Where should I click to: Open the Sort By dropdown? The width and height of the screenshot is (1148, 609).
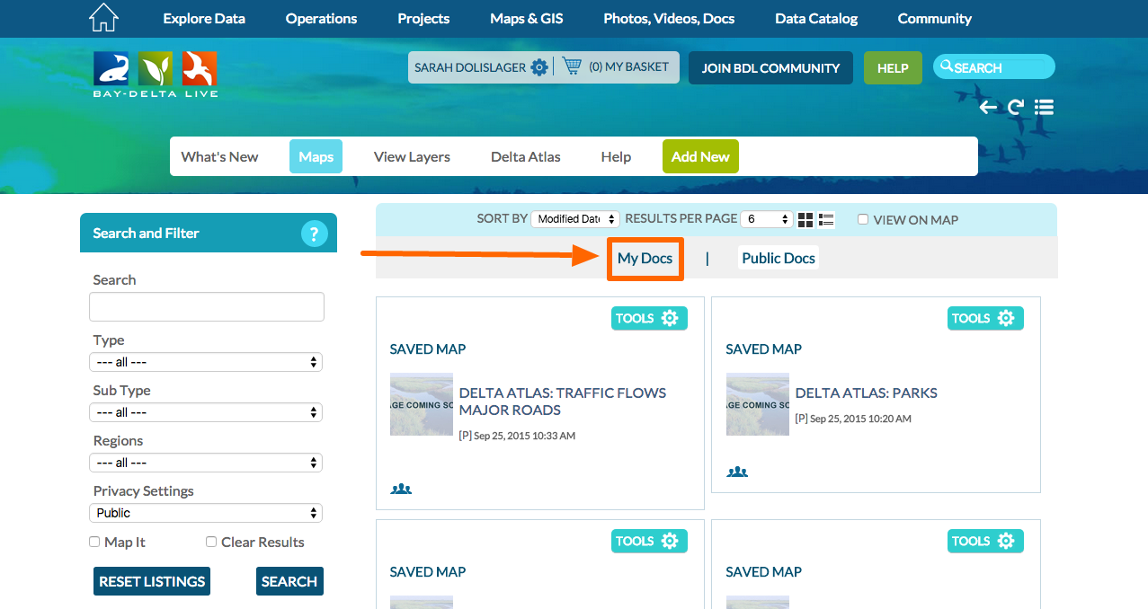[x=574, y=219]
